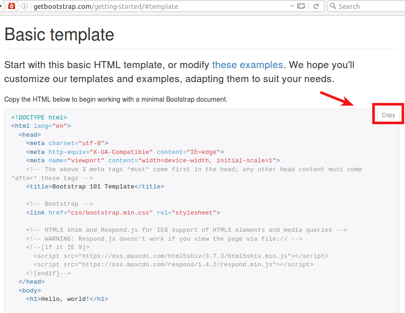Open the "these examples" link

(247, 65)
